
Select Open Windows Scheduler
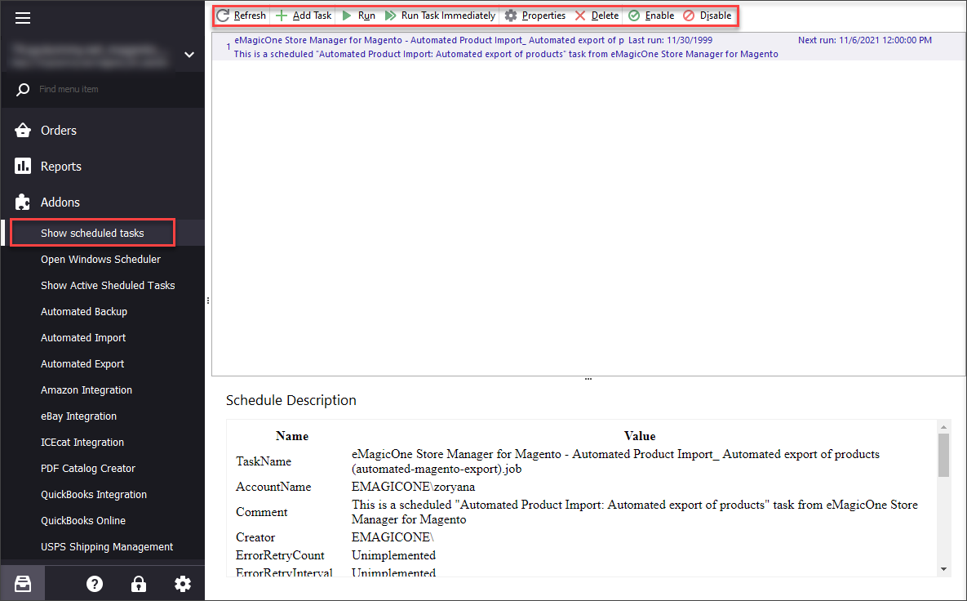click(x=100, y=259)
